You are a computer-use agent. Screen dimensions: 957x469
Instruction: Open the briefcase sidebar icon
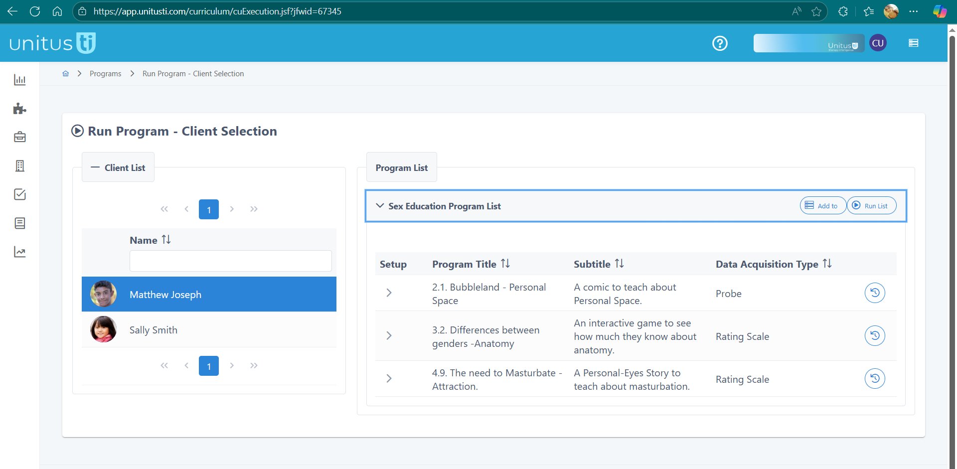20,137
